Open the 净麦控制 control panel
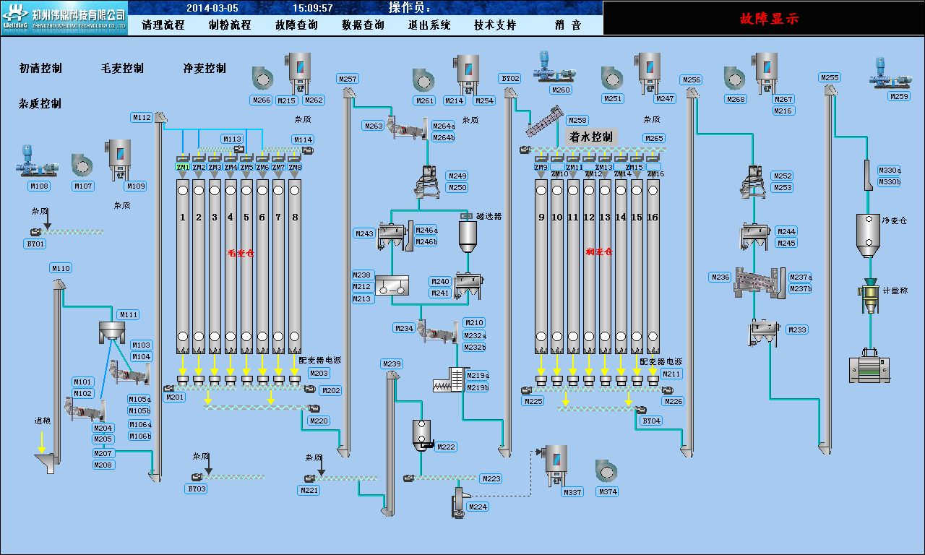This screenshot has width=925, height=555. [x=205, y=69]
